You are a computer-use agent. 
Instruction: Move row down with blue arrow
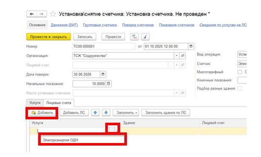[106, 113]
